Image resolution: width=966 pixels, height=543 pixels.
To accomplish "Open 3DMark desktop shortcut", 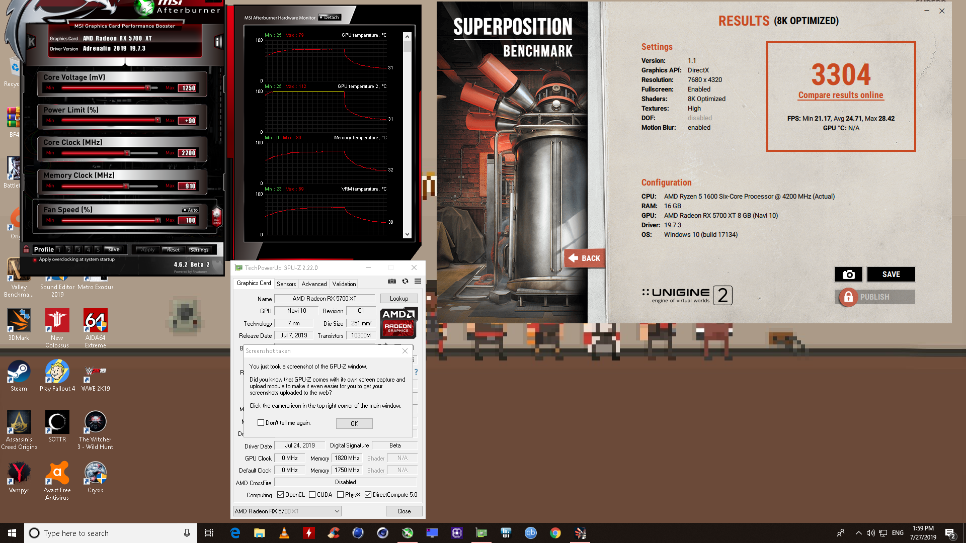I will click(19, 325).
